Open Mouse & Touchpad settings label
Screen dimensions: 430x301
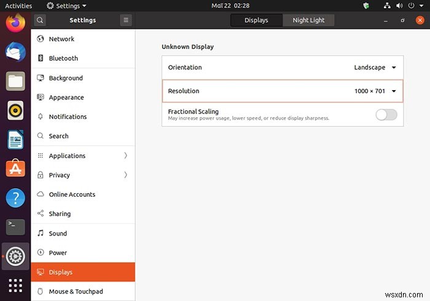76,291
